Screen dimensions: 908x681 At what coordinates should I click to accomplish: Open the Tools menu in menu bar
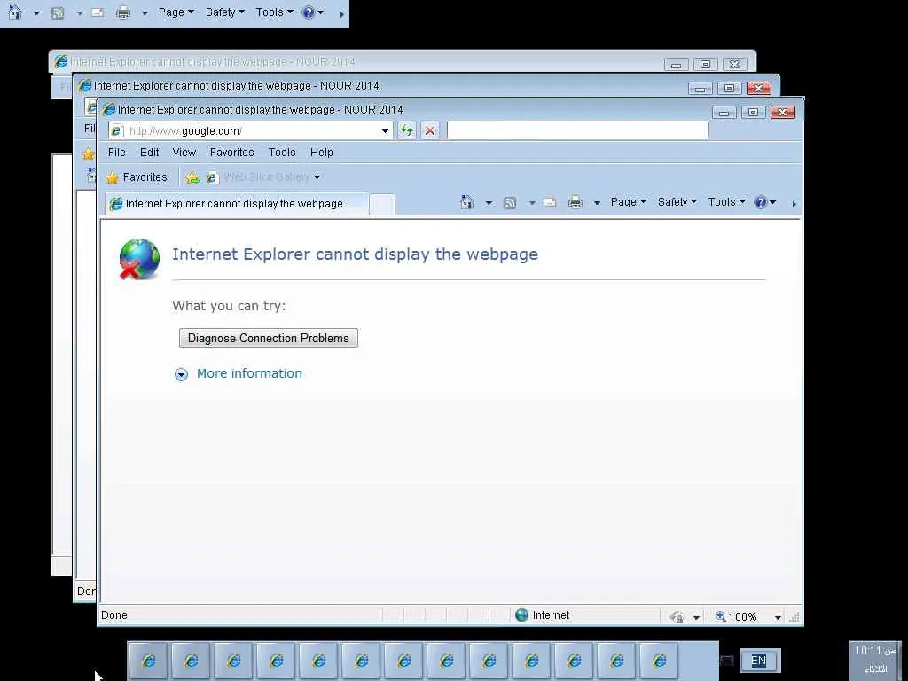click(282, 153)
